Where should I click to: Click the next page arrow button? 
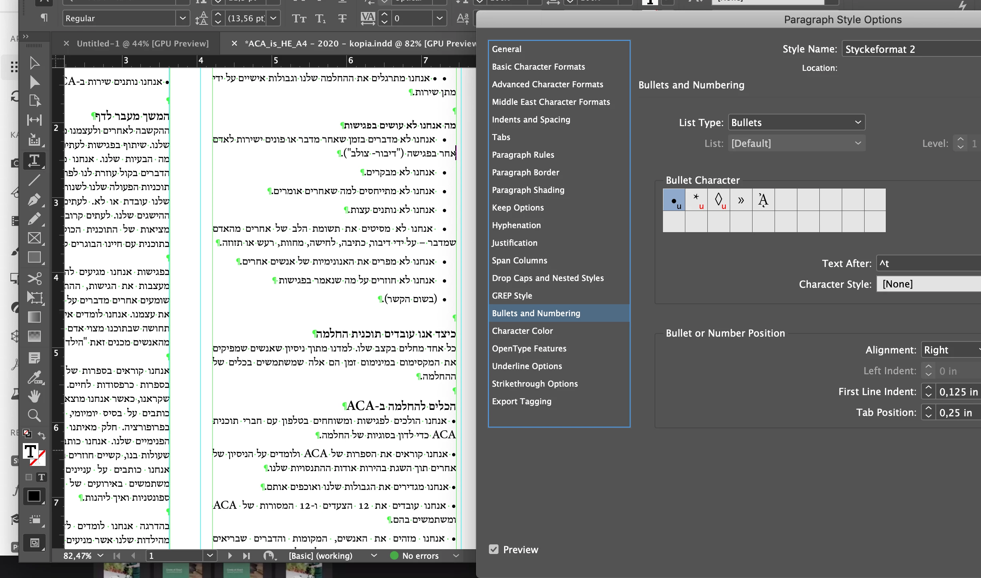pyautogui.click(x=230, y=556)
